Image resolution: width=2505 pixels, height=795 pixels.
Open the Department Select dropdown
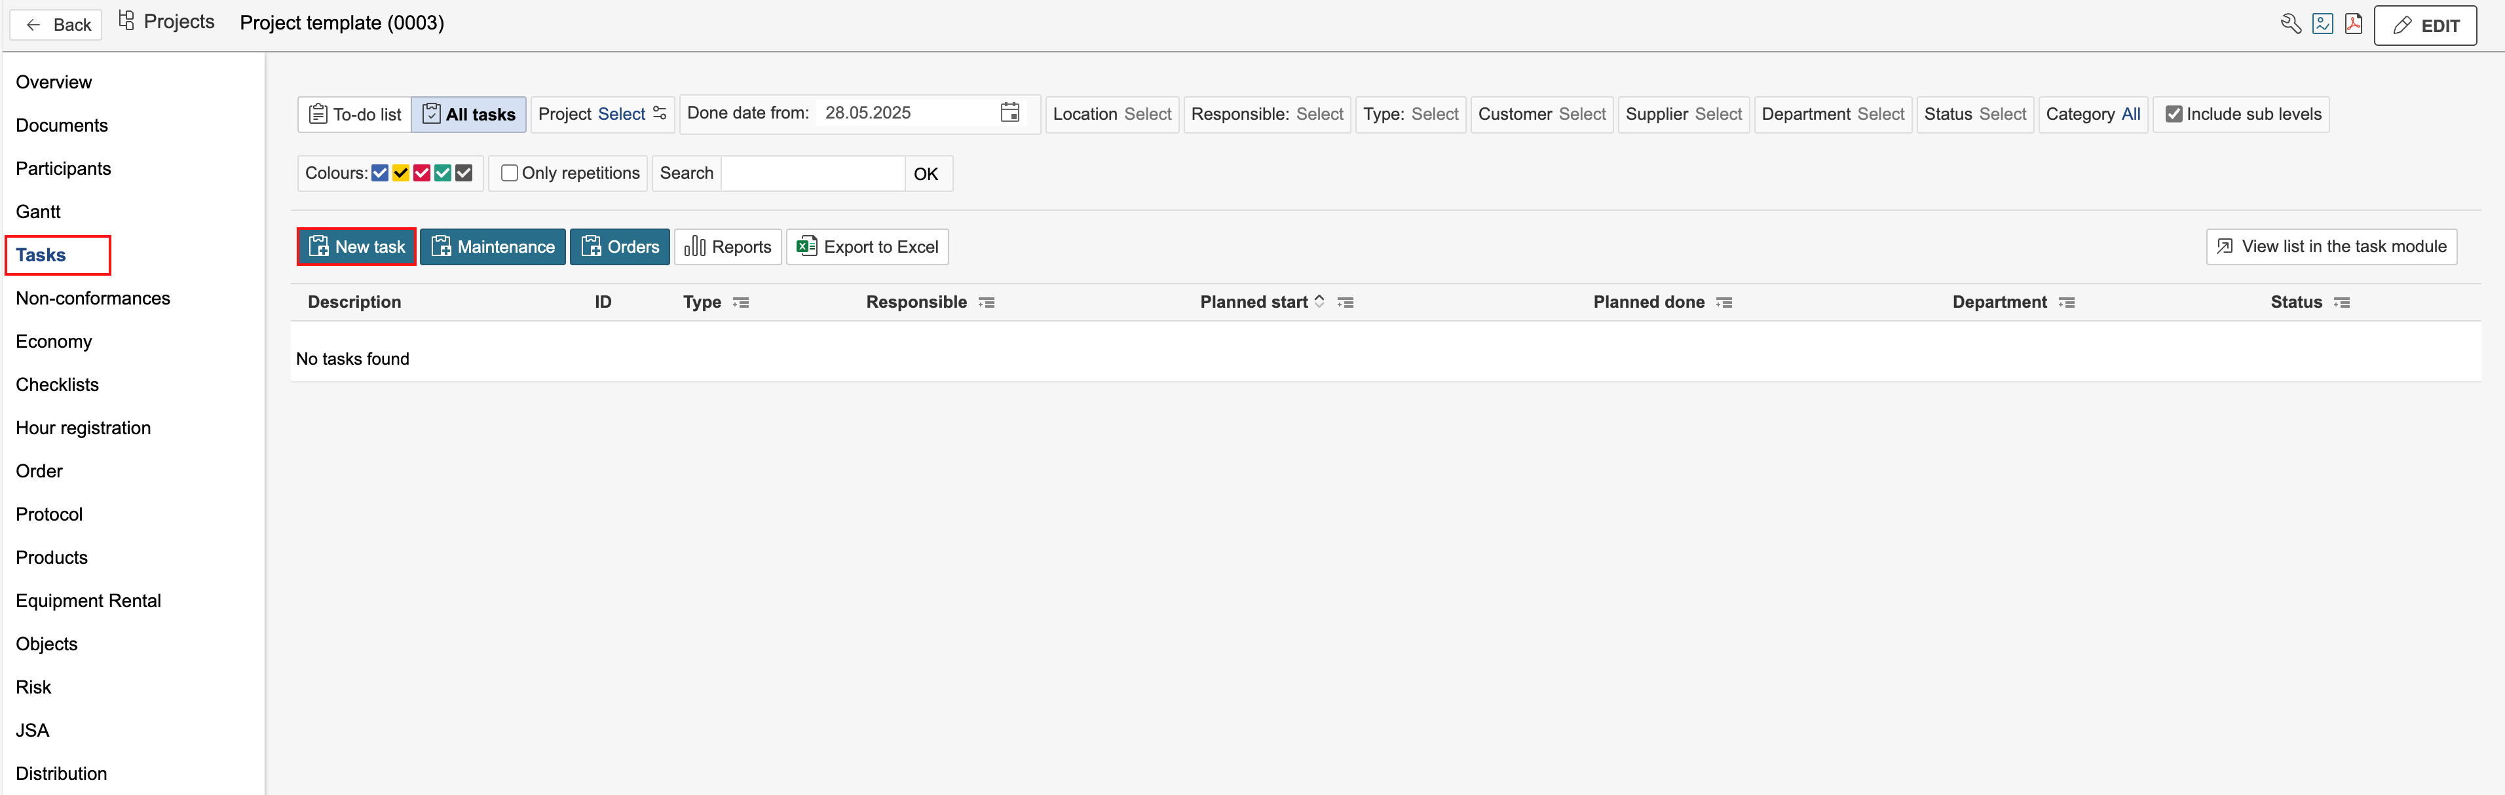coord(1879,115)
